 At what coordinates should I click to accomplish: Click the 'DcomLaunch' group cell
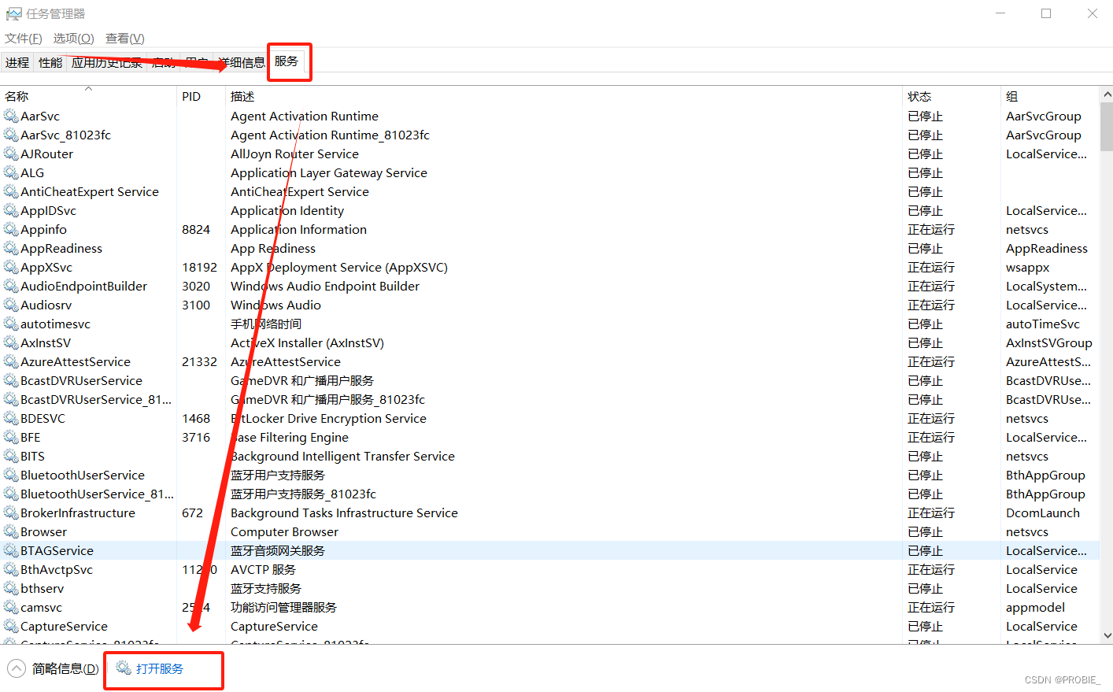point(1042,513)
